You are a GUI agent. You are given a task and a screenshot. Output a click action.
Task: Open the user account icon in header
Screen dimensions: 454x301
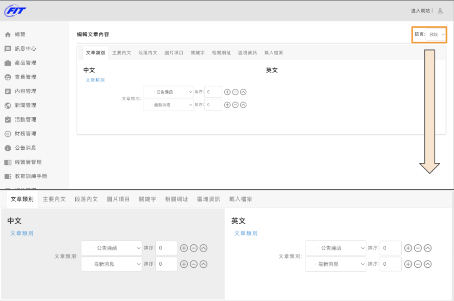[x=440, y=11]
